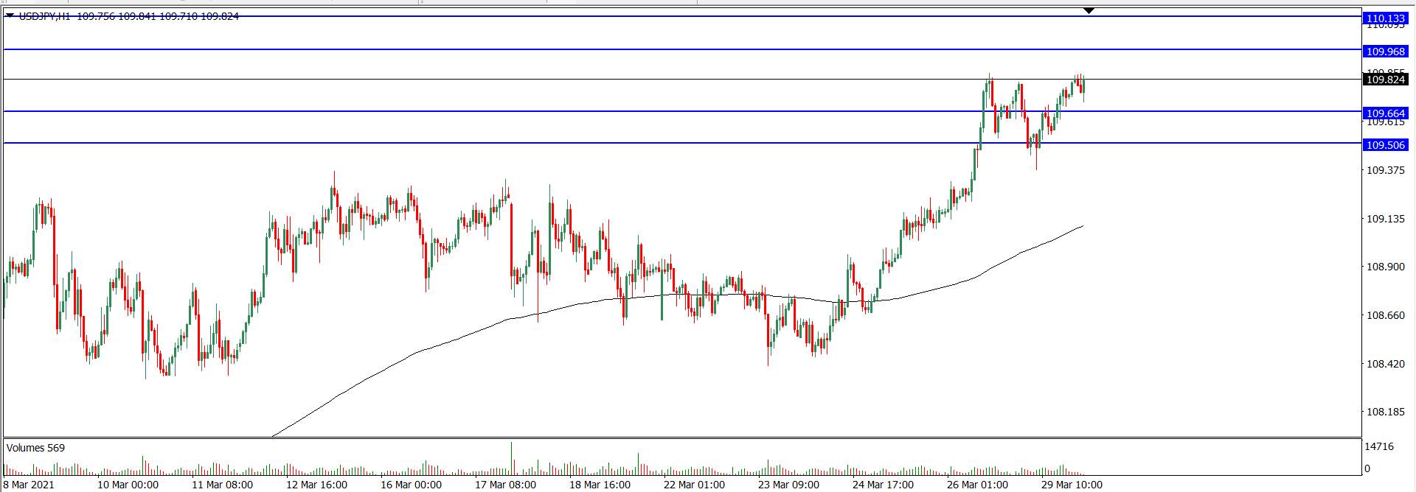The width and height of the screenshot is (1416, 492).
Task: Click the current price label 109.824
Action: click(x=1386, y=80)
